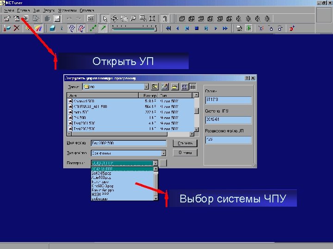The width and height of the screenshot is (333, 249).
Task: Click the create new folder icon in dialog
Action: (x=174, y=87)
